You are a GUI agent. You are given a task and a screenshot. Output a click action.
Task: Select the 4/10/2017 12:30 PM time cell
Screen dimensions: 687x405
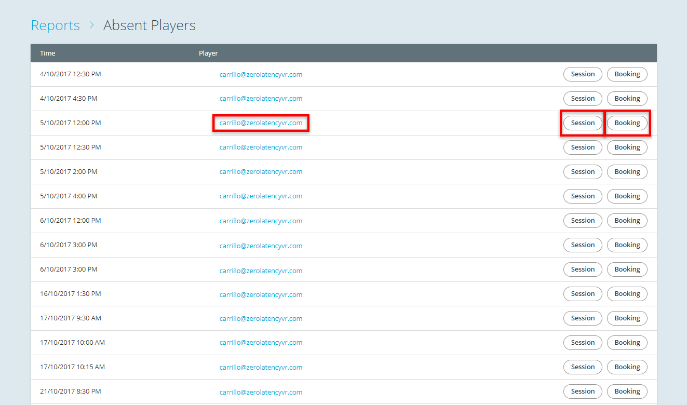pyautogui.click(x=70, y=74)
